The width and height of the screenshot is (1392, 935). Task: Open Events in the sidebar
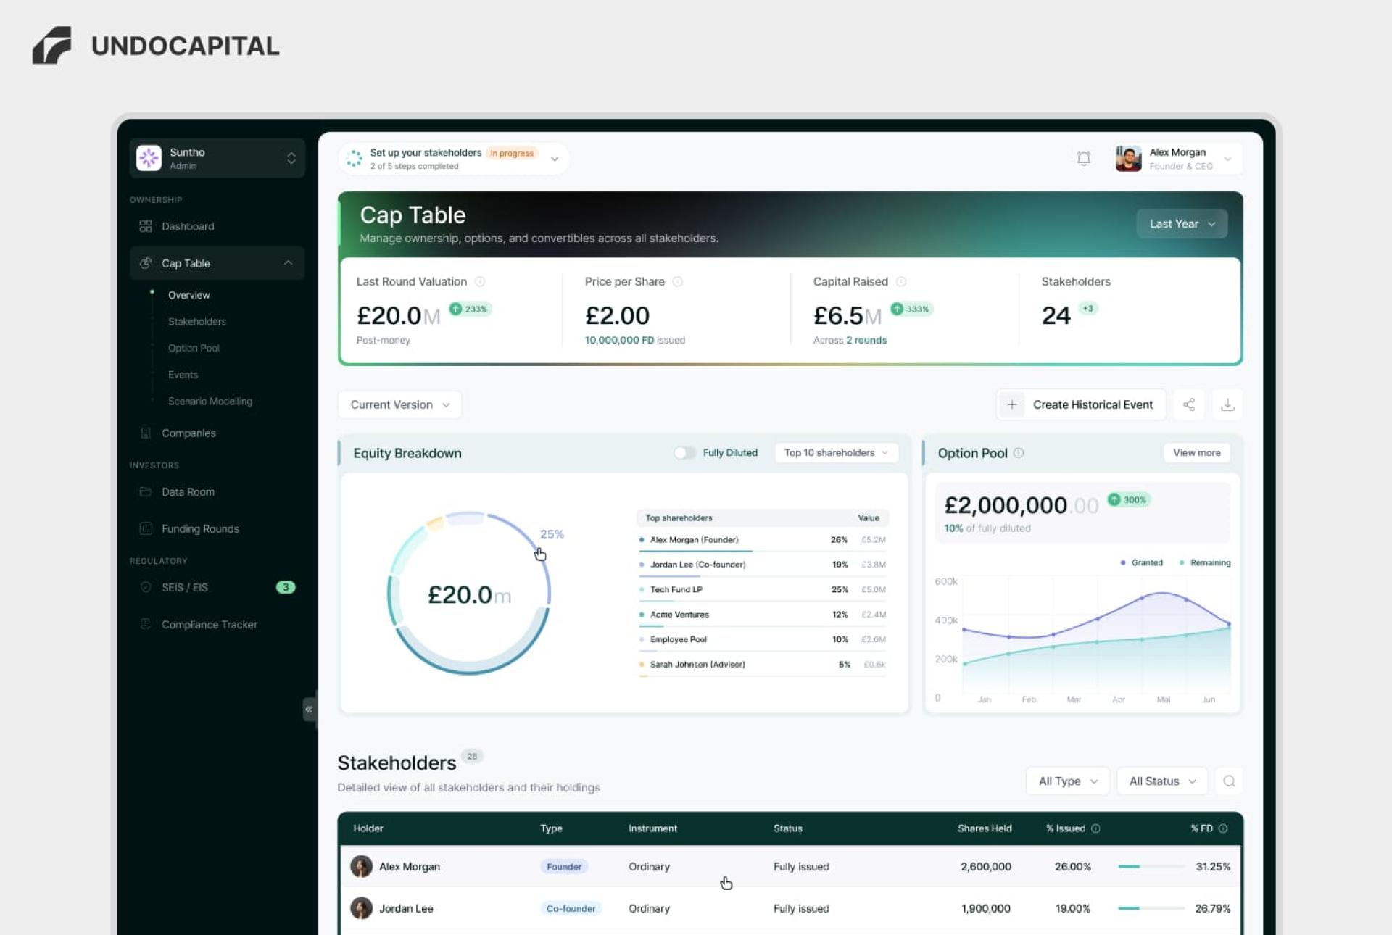pos(183,374)
